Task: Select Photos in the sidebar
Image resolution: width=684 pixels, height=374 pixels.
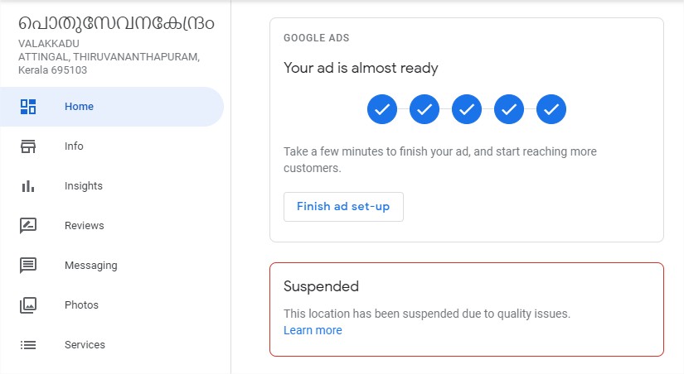Action: (81, 305)
